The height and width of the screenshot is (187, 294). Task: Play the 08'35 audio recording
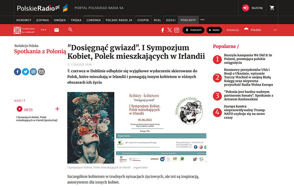pos(19,109)
